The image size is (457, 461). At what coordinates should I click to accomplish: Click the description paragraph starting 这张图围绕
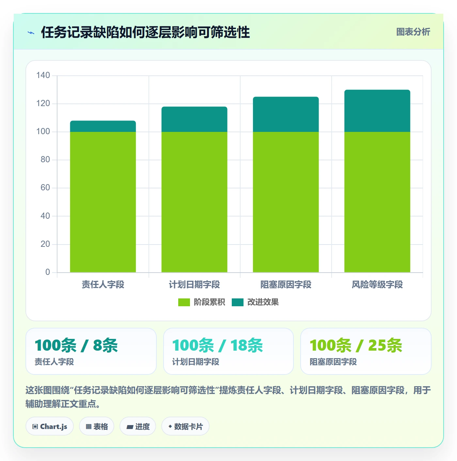pos(228,397)
